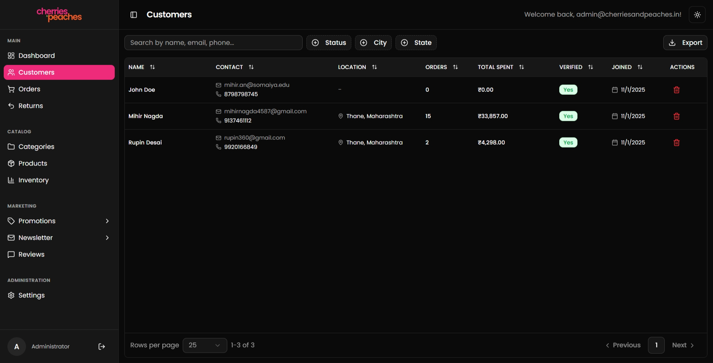
Task: Open the rows per page dropdown
Action: tap(205, 345)
